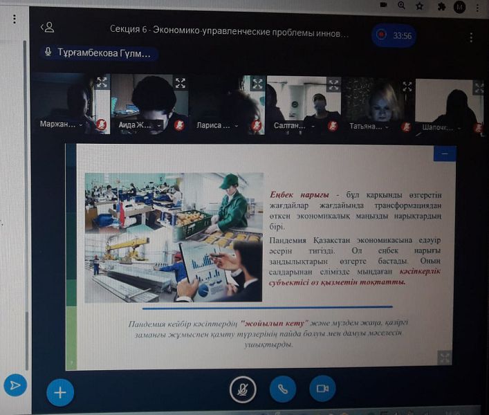Minimize the presentation with blue button

tap(444, 154)
